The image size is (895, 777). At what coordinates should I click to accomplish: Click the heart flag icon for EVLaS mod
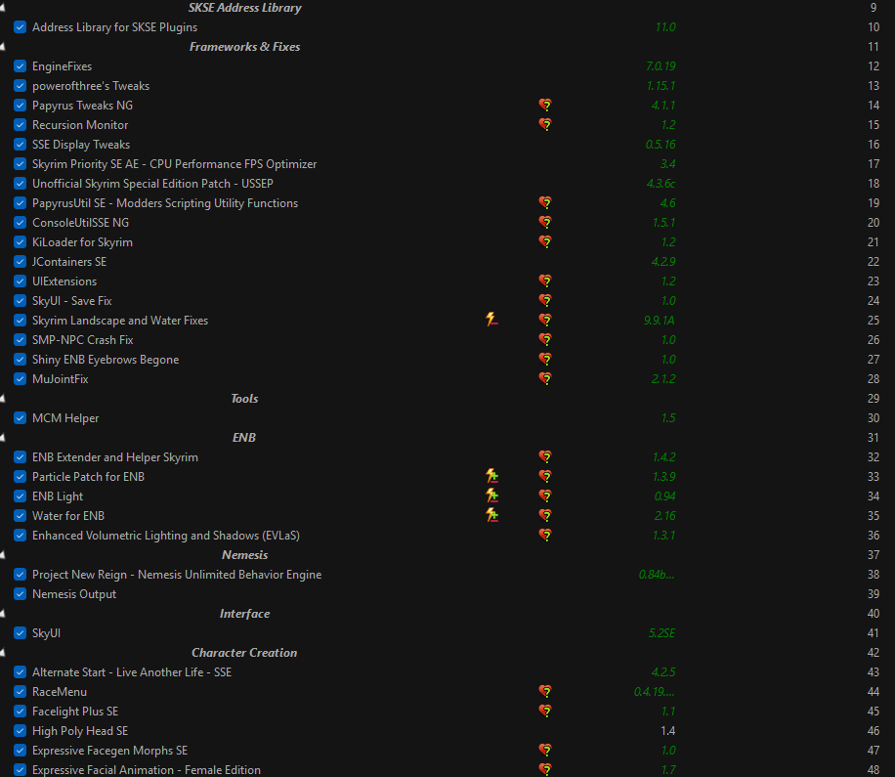545,535
